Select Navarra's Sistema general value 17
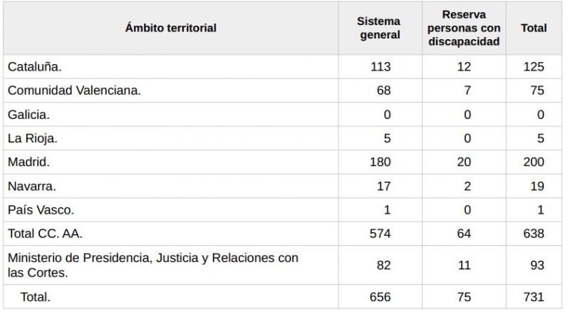This screenshot has height=312, width=570. point(383,186)
